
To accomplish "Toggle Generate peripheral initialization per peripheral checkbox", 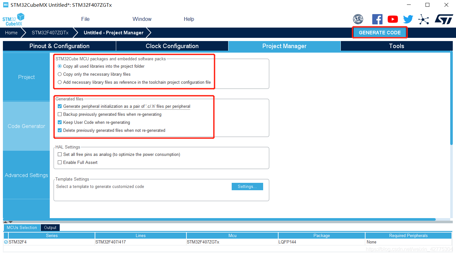I will pyautogui.click(x=60, y=106).
